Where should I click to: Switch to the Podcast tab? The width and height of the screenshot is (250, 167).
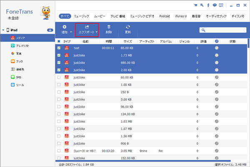point(165,16)
